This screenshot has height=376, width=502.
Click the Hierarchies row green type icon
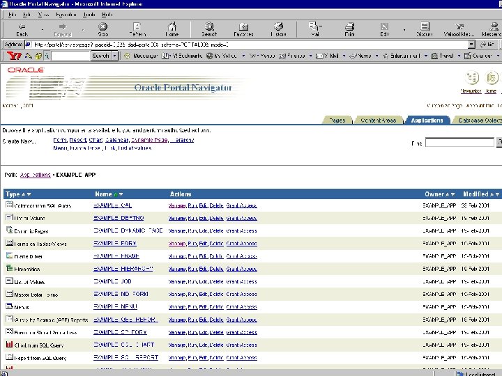coord(9,268)
